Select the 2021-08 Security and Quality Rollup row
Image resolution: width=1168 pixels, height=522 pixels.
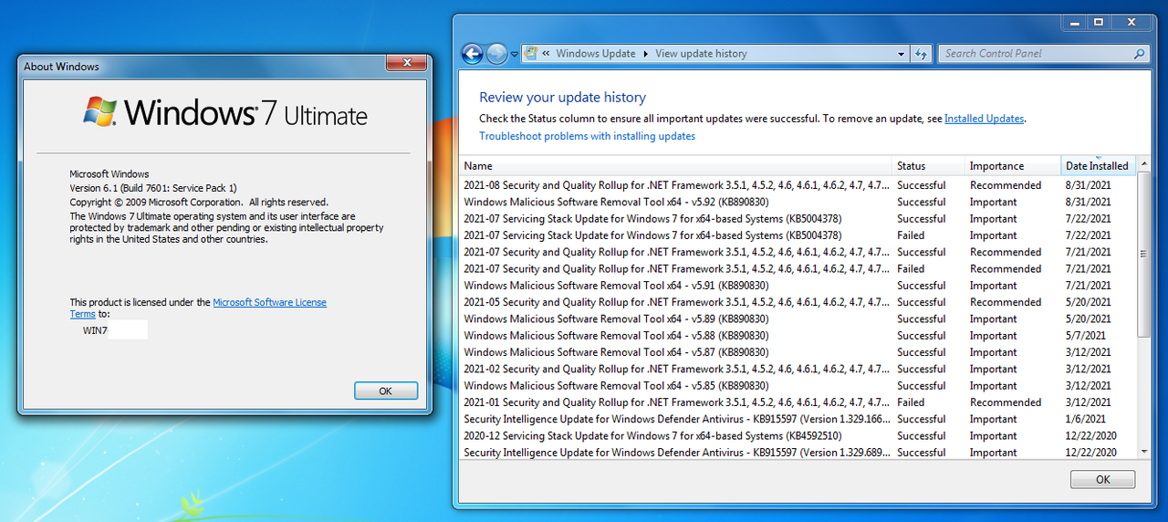point(798,185)
